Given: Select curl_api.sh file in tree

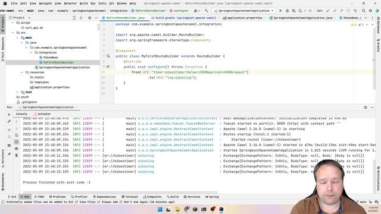Looking at the screenshot, I should pyautogui.click(x=32, y=28).
